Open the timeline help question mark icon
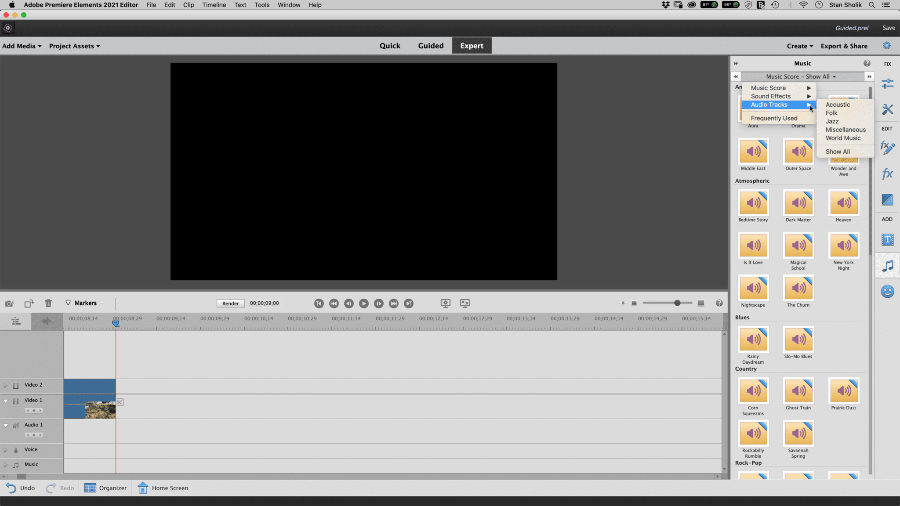This screenshot has height=506, width=900. pos(719,303)
